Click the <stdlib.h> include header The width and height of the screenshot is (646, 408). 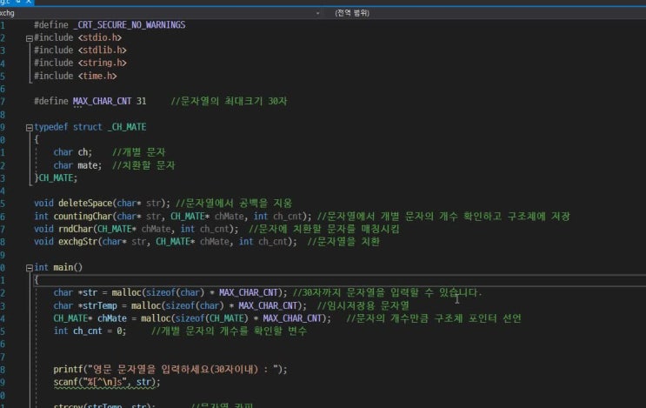[x=103, y=50]
